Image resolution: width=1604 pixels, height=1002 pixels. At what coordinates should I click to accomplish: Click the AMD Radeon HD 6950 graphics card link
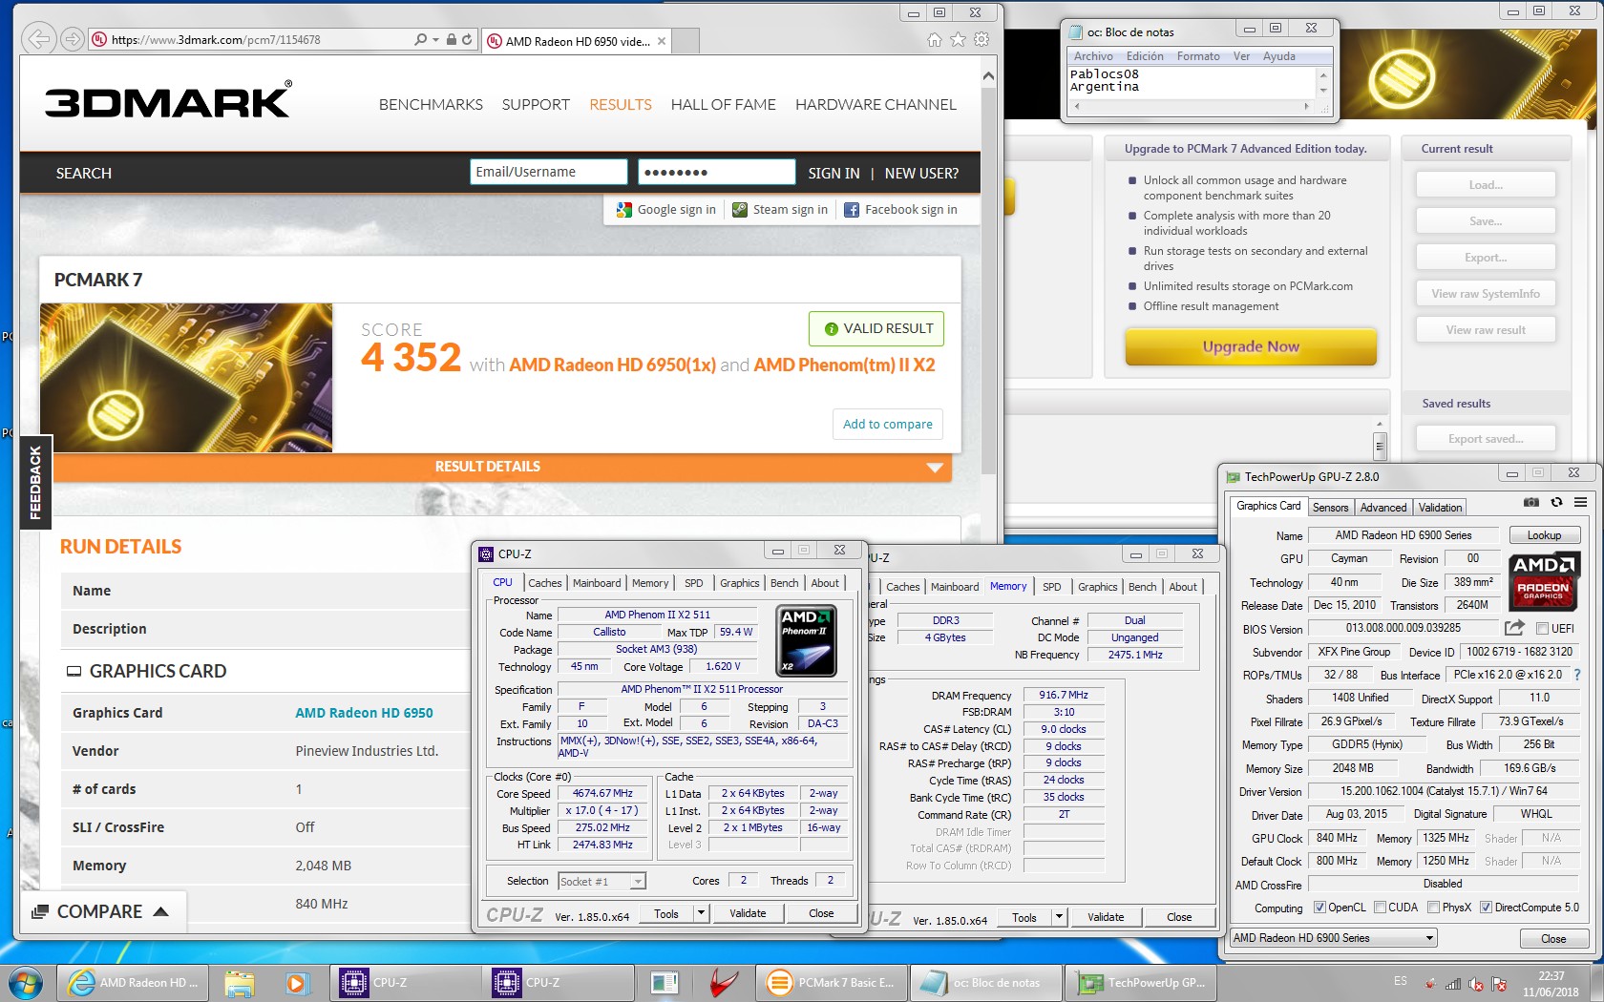pyautogui.click(x=364, y=713)
